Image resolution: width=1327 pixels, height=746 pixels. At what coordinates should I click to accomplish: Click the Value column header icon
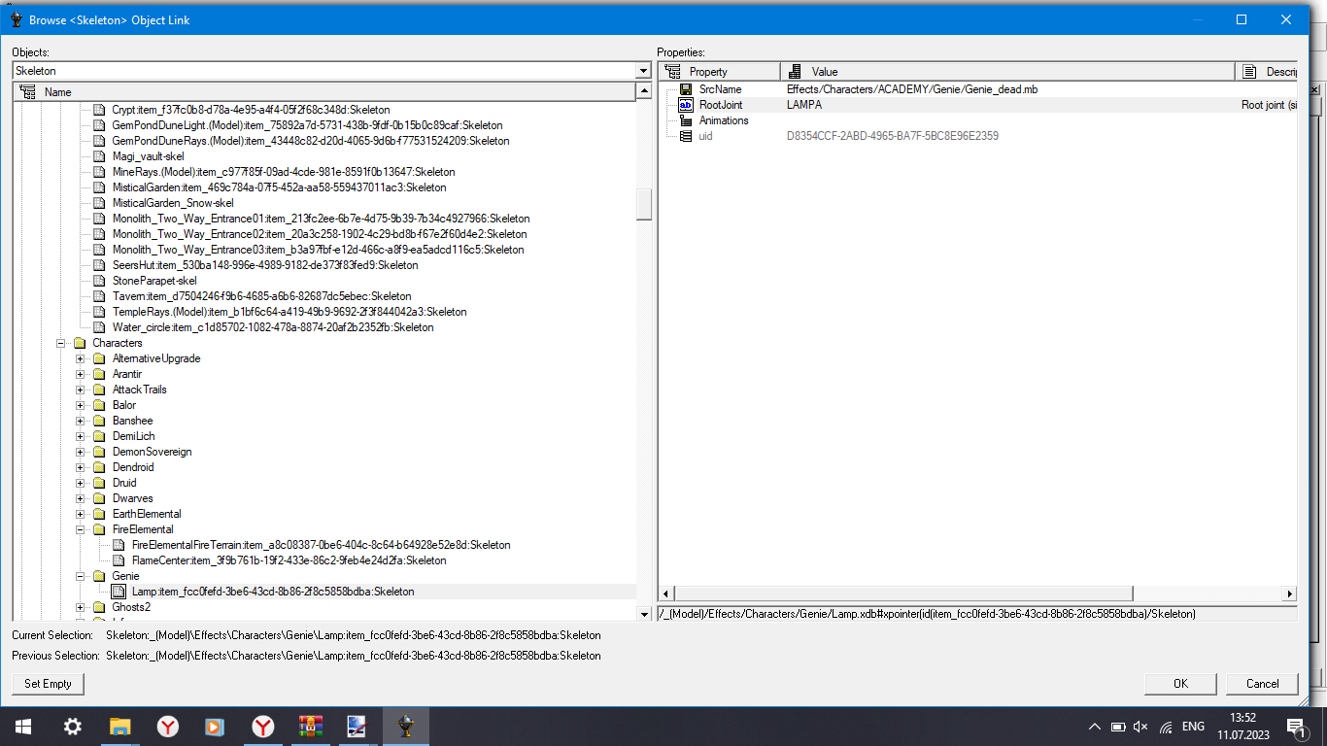(x=795, y=72)
